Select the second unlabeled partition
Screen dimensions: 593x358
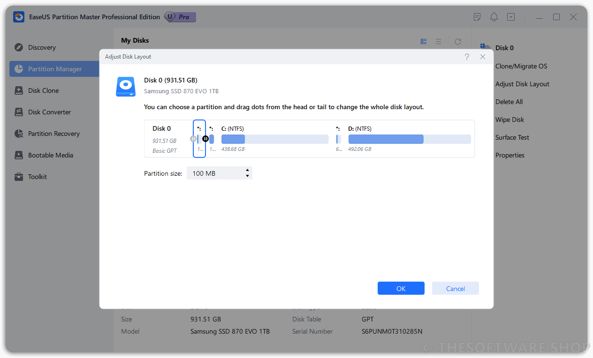pyautogui.click(x=212, y=139)
